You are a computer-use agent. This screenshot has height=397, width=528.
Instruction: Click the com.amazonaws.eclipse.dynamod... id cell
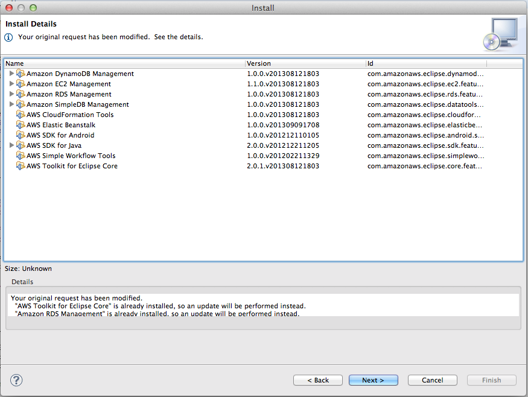pyautogui.click(x=425, y=74)
